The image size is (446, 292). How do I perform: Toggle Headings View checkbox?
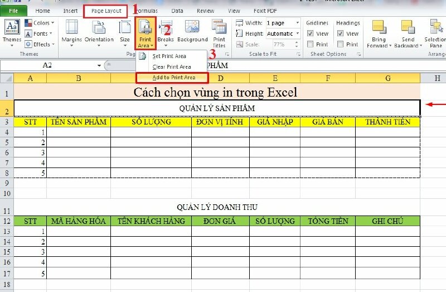[340, 33]
